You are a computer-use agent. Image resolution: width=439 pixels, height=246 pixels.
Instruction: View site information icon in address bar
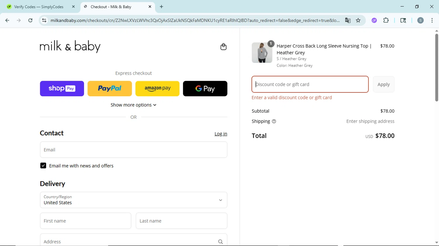pyautogui.click(x=44, y=20)
